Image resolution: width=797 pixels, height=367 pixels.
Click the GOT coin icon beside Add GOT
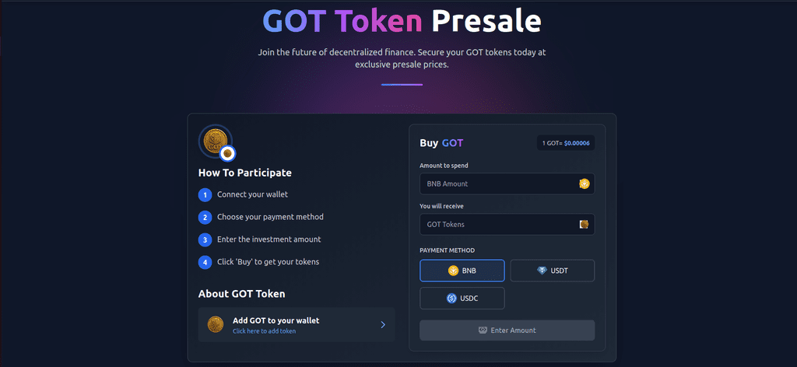[216, 324]
